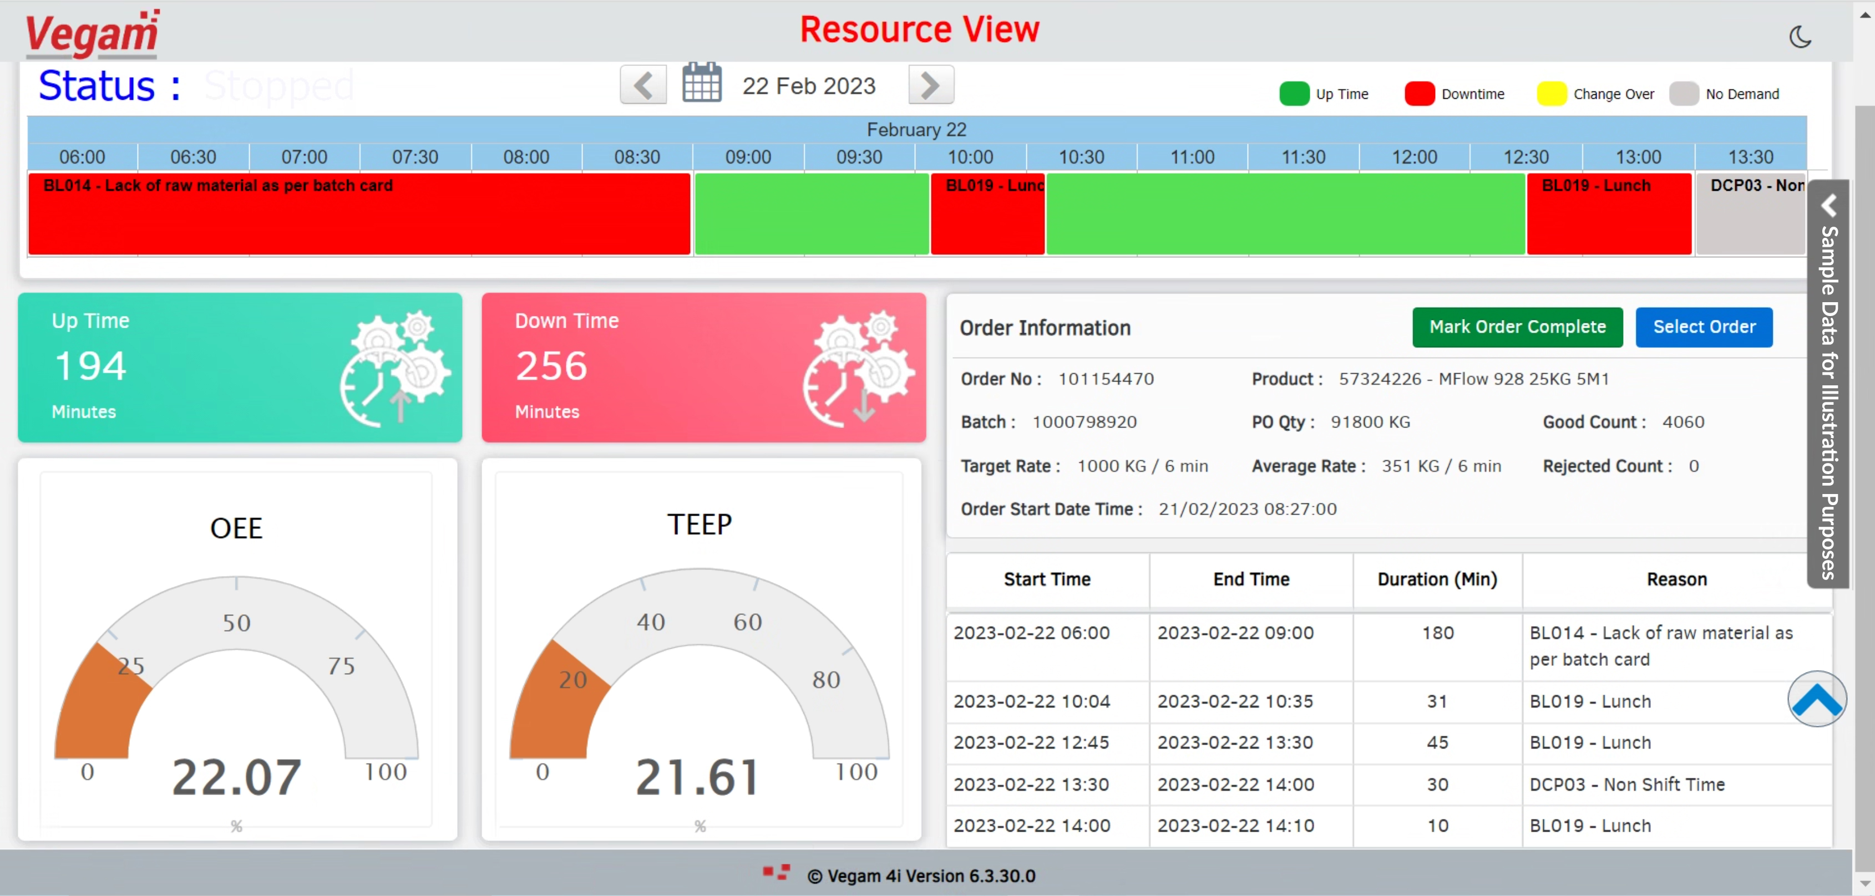
Task: Click the Start Time column header
Action: pos(1047,579)
